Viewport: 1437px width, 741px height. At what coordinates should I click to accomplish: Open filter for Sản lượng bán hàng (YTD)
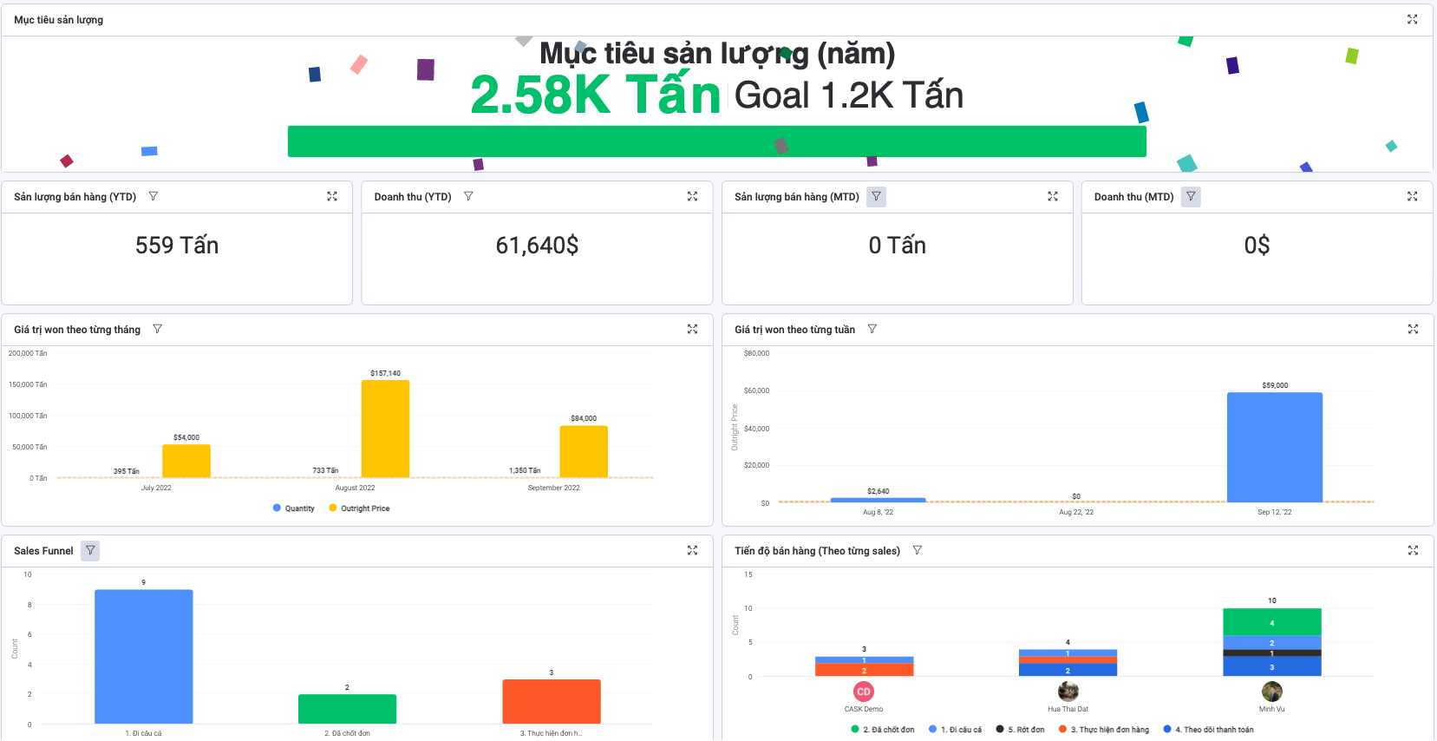tap(153, 197)
